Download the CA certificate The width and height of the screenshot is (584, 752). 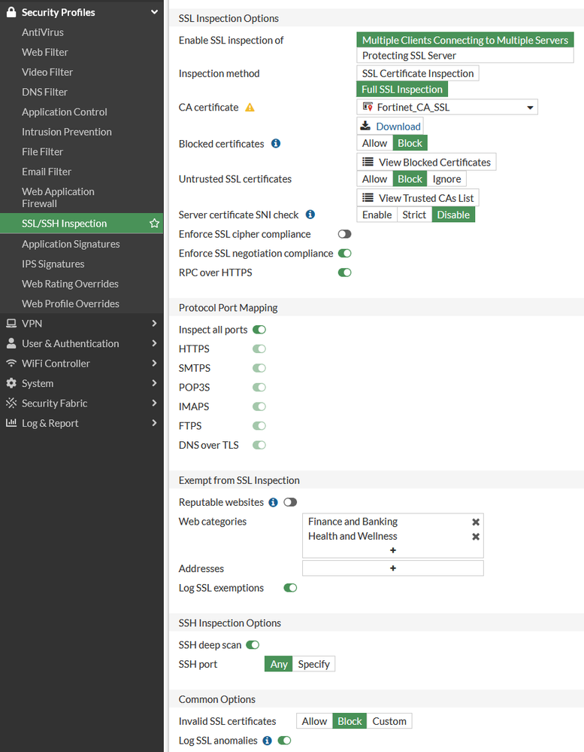(390, 126)
